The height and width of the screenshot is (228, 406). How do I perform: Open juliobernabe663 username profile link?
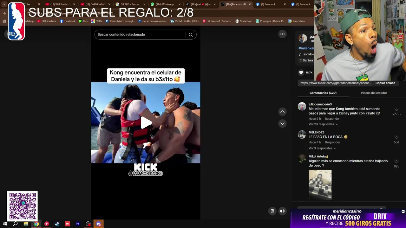coord(320,104)
